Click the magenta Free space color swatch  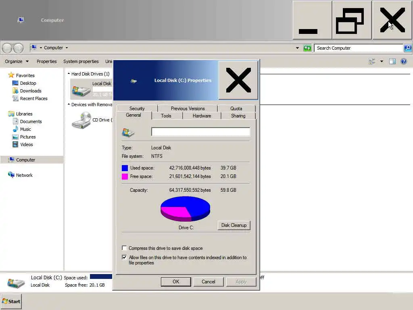click(x=125, y=176)
